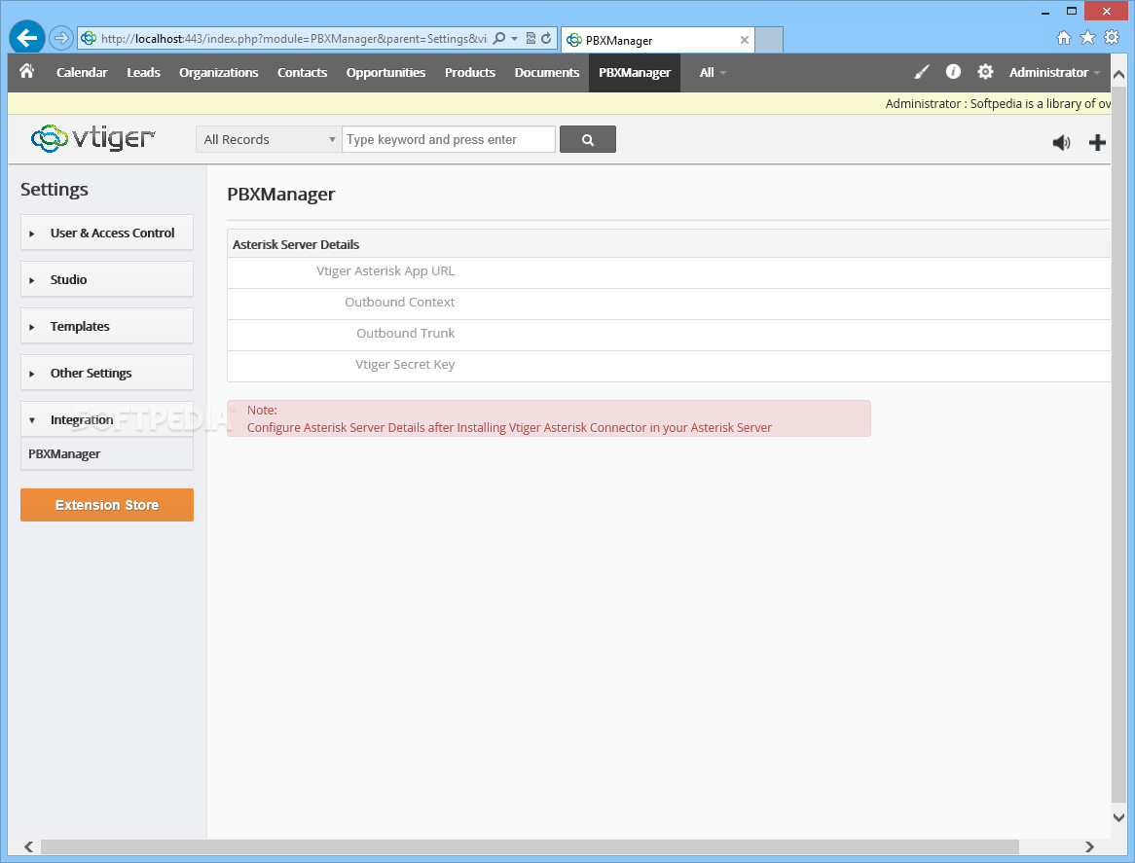Image resolution: width=1135 pixels, height=863 pixels.
Task: Click the browser back arrow button
Action: coord(27,38)
